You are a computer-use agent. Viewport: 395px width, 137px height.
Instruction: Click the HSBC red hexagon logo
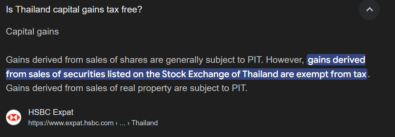click(x=14, y=118)
